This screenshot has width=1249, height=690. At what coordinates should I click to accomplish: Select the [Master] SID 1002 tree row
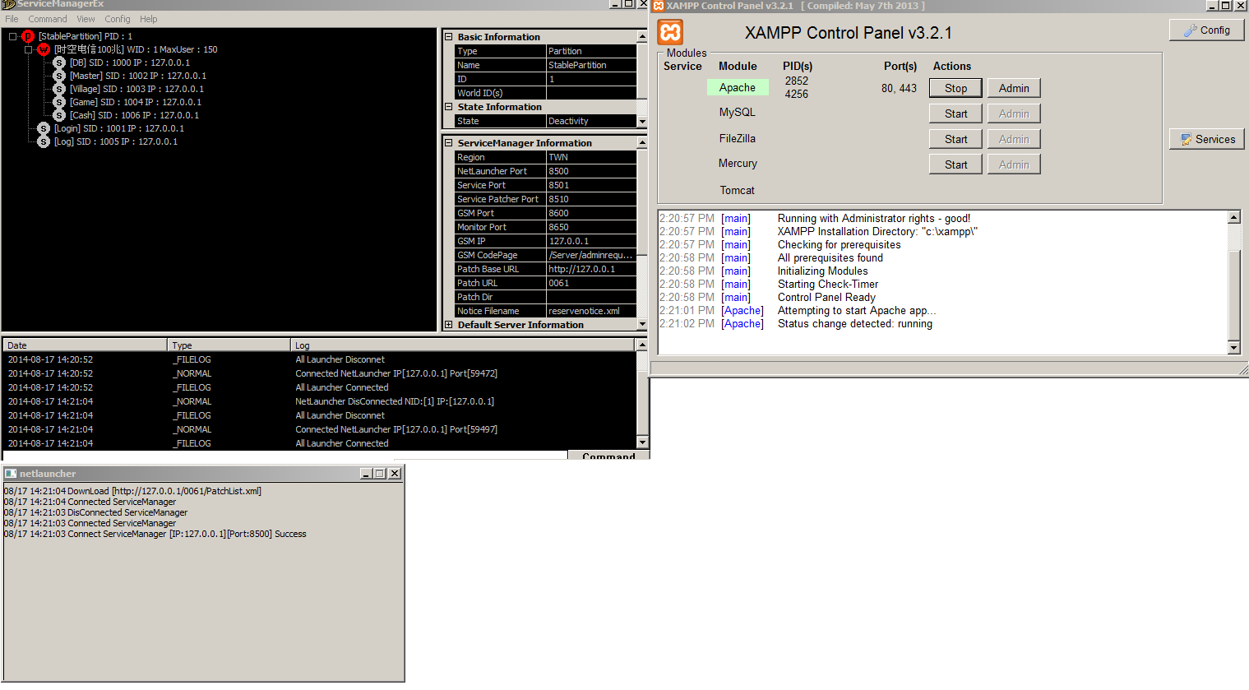click(x=138, y=76)
